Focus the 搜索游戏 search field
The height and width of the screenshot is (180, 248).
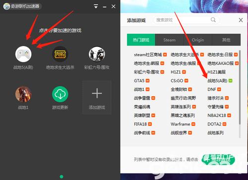(186, 20)
